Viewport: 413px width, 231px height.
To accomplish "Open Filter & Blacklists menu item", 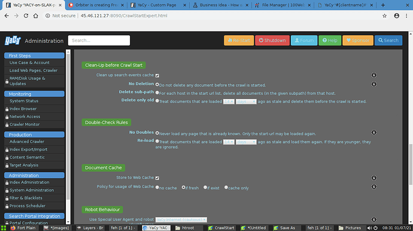I will pyautogui.click(x=26, y=198).
